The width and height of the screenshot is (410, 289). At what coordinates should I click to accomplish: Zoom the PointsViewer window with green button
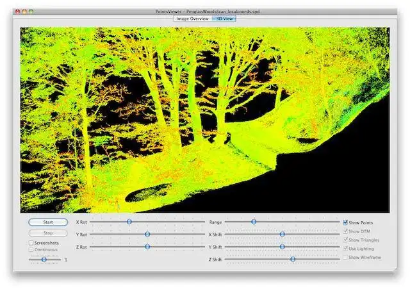coord(31,12)
